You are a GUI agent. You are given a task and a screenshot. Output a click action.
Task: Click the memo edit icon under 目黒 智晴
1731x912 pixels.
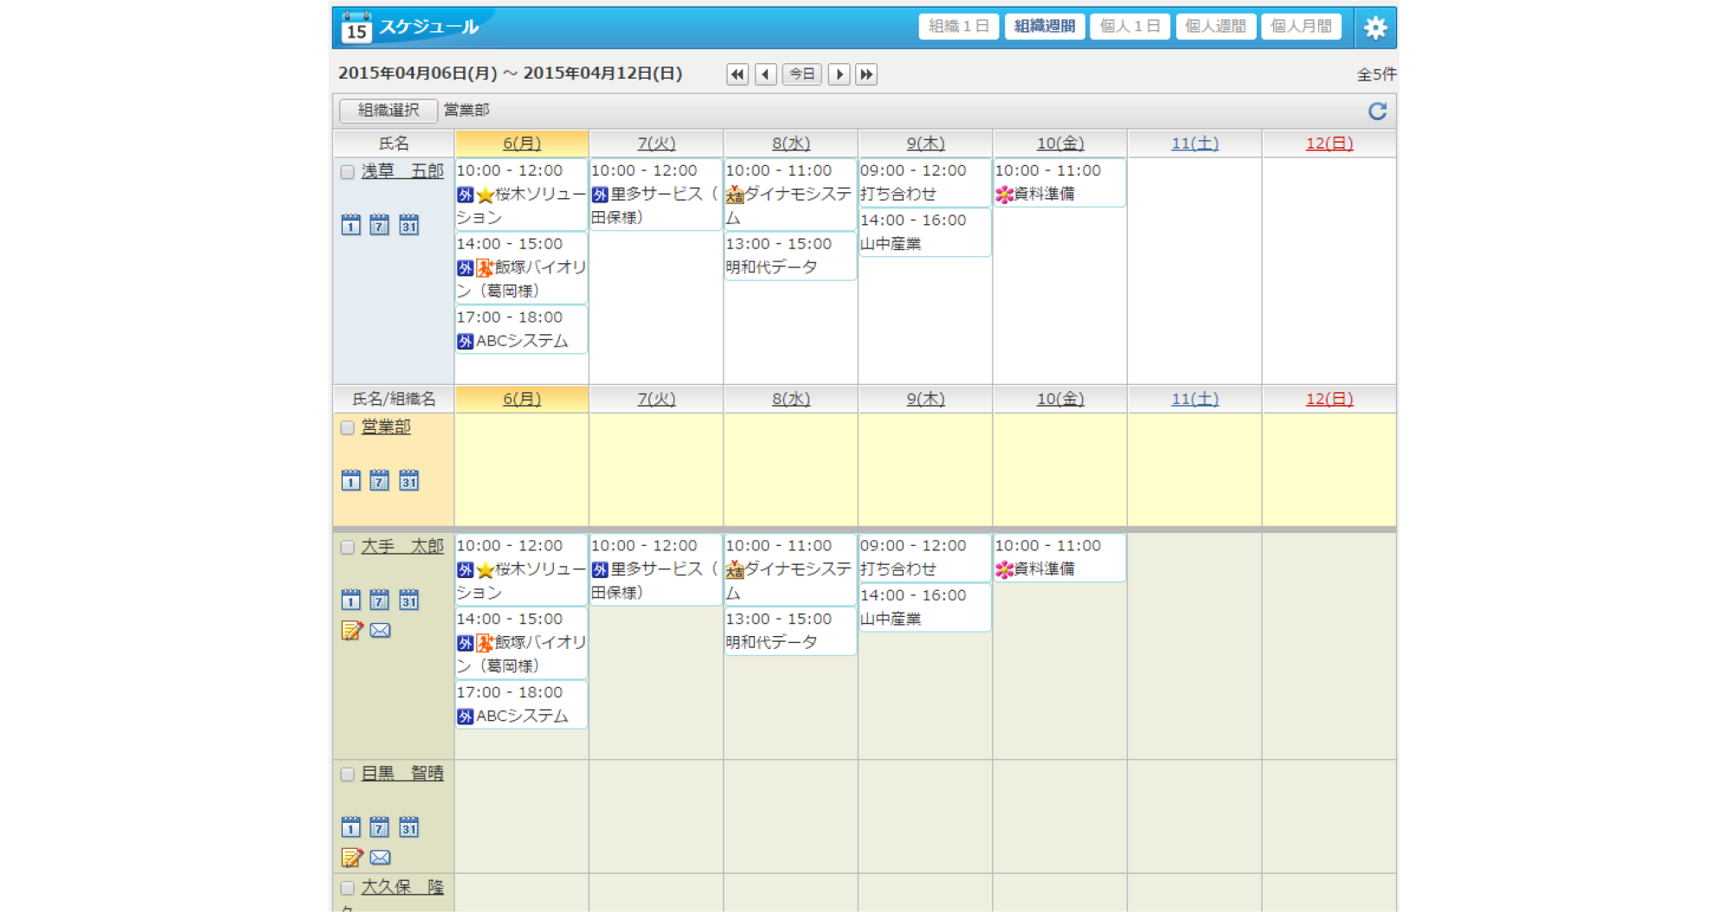tap(351, 857)
